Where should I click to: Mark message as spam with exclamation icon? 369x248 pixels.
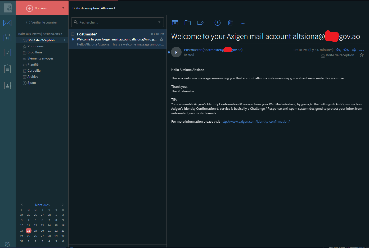pos(217,23)
